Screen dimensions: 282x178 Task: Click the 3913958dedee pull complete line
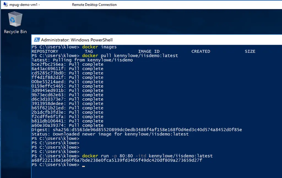coord(67,104)
